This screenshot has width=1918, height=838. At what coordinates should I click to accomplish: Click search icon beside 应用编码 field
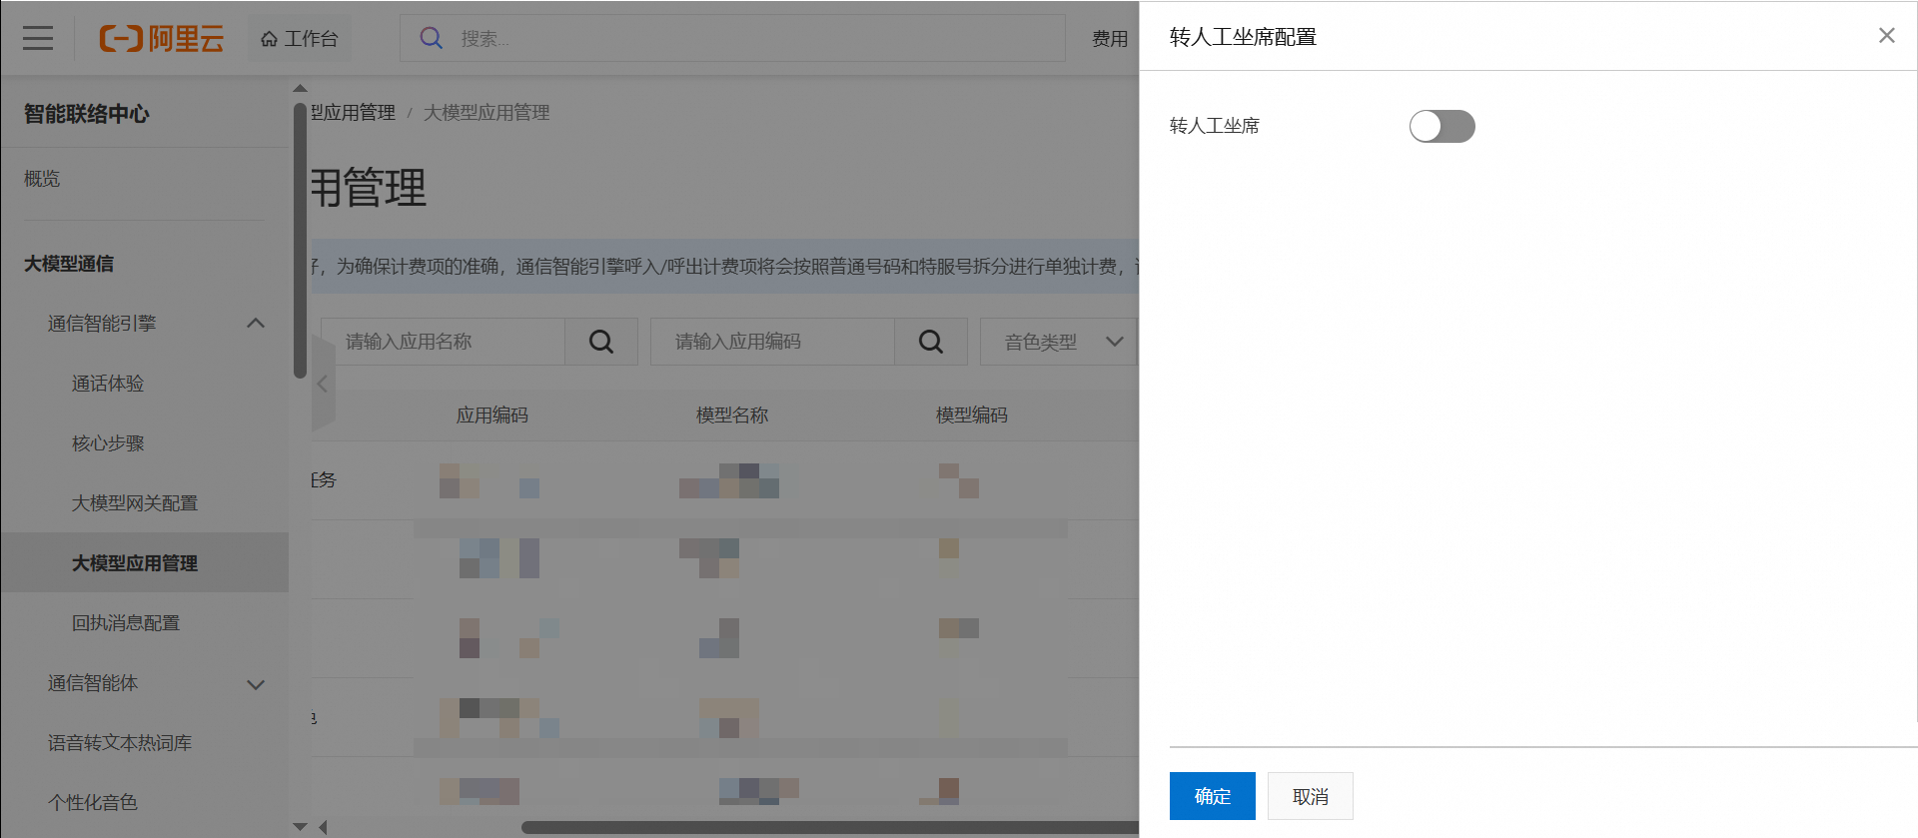tap(931, 342)
